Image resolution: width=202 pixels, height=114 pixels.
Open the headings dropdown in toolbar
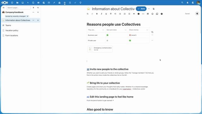click(115, 14)
